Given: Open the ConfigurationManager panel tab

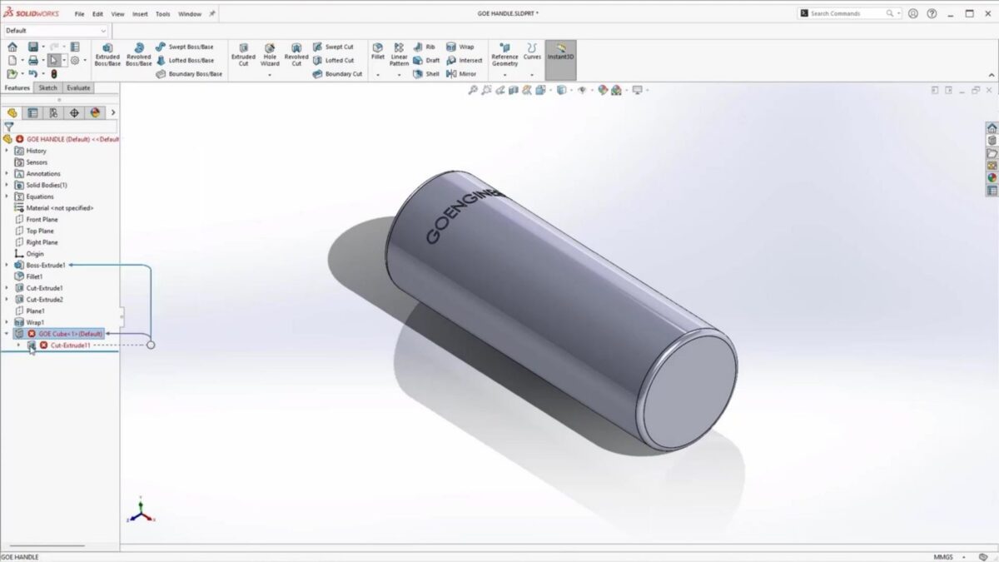Looking at the screenshot, I should 53,112.
